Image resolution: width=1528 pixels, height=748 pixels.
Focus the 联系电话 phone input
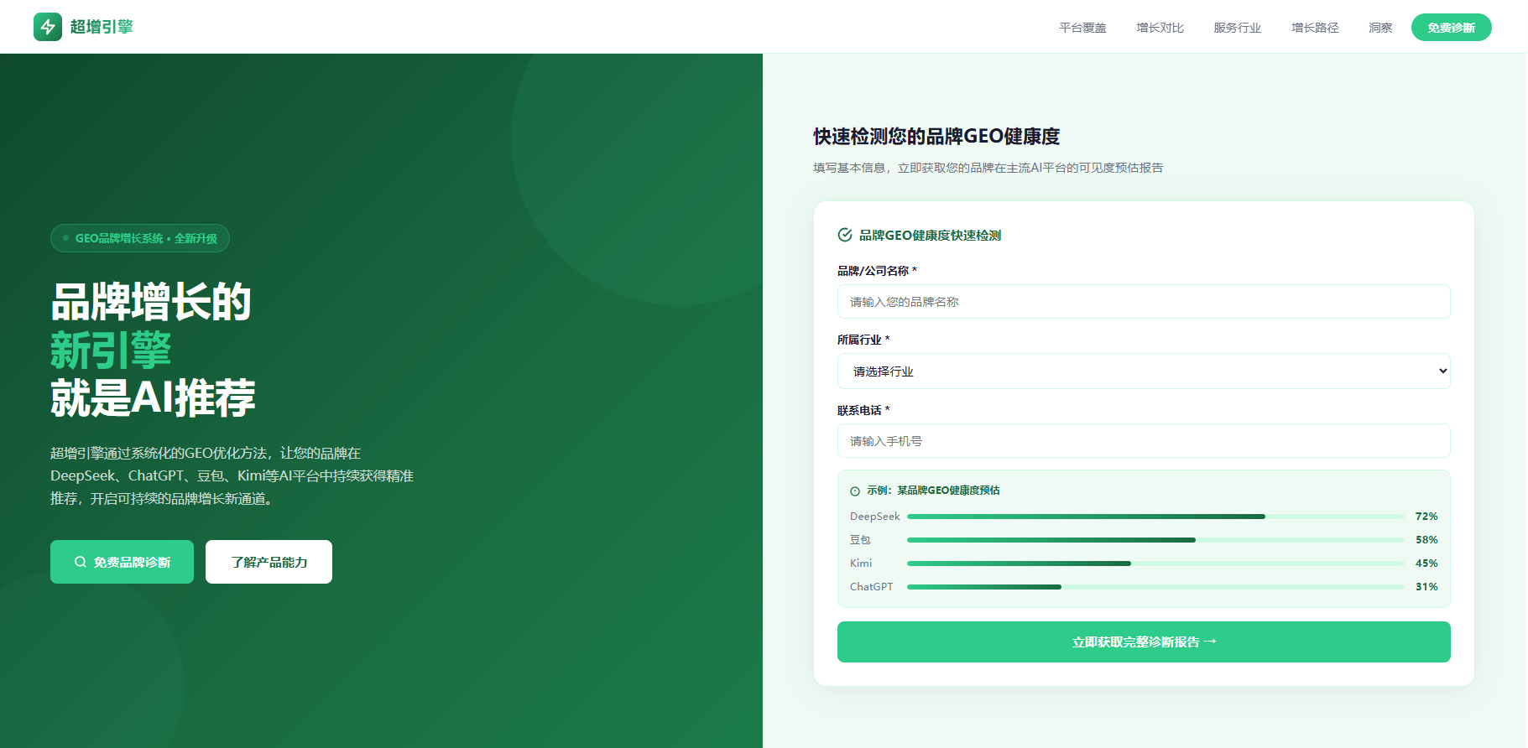point(1144,441)
